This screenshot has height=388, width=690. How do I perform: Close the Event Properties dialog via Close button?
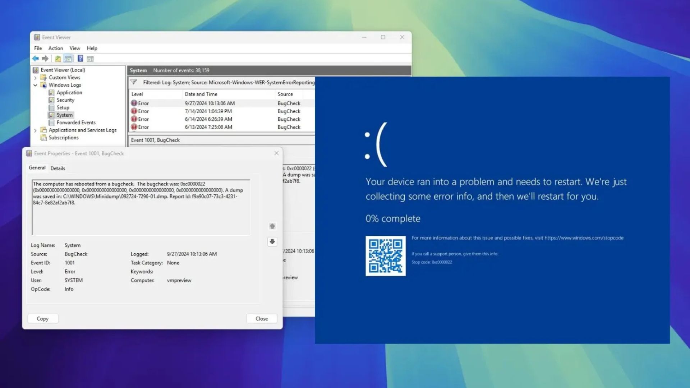262,318
